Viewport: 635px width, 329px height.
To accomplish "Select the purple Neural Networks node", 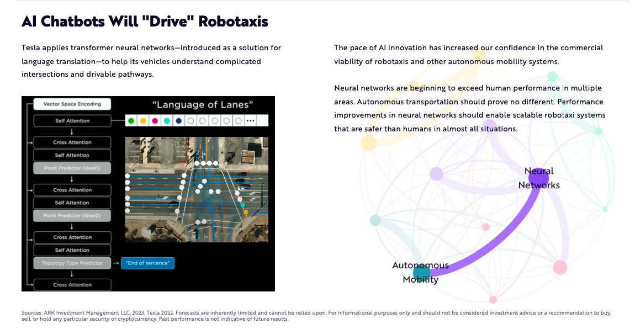I will point(538,178).
